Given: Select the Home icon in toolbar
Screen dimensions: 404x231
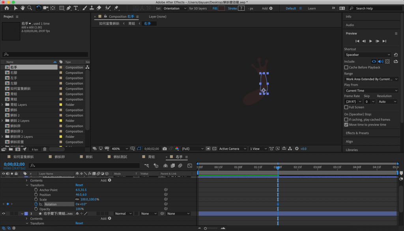Looking at the screenshot, I should point(7,8).
